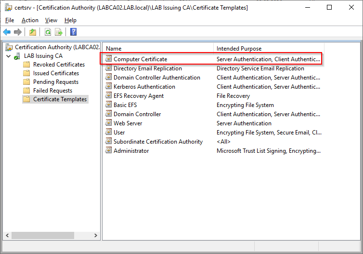Click the Forward arrow toolbar icon
The width and height of the screenshot is (363, 254).
(18, 32)
